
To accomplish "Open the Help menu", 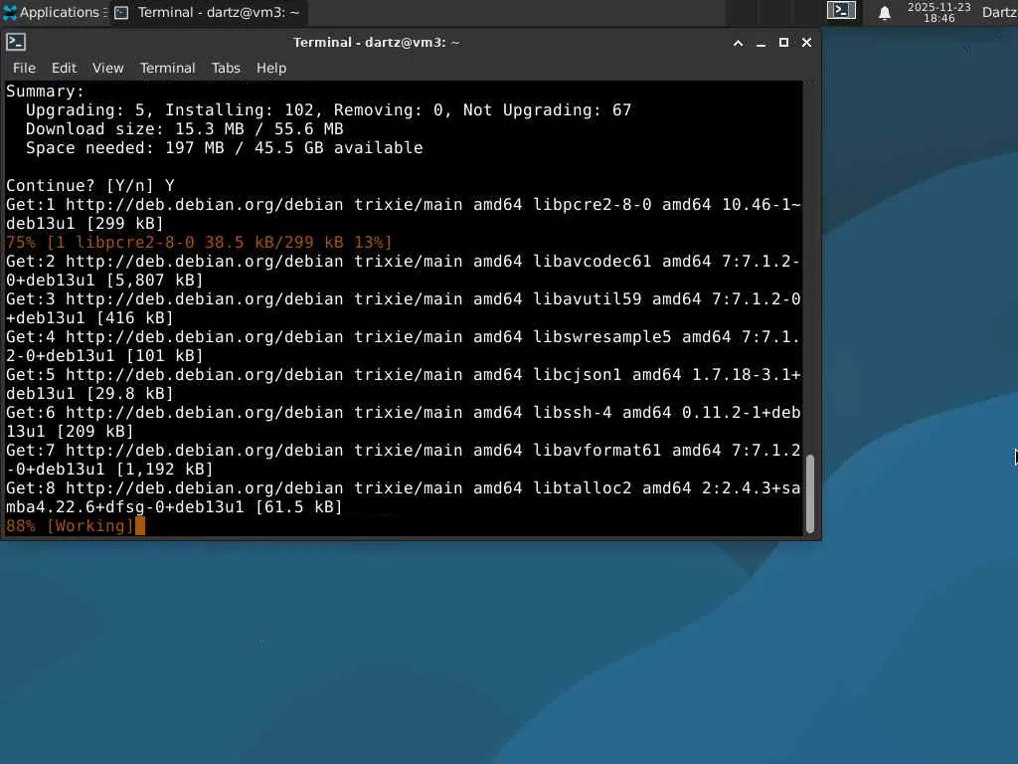I will pyautogui.click(x=270, y=68).
